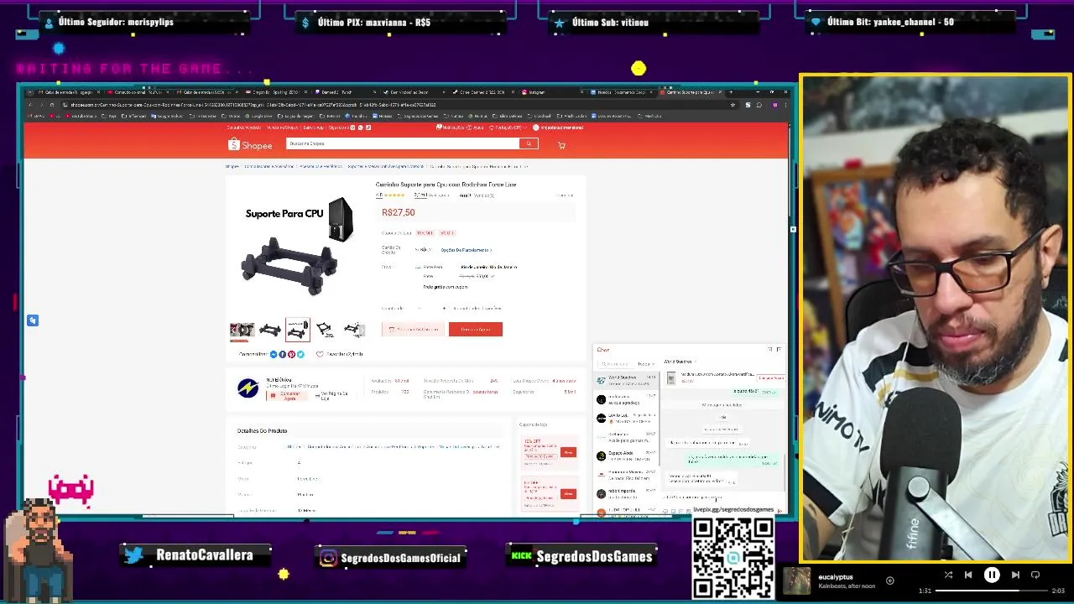The image size is (1074, 604).
Task: Expand the shipping cost chevron
Action: coord(492,276)
